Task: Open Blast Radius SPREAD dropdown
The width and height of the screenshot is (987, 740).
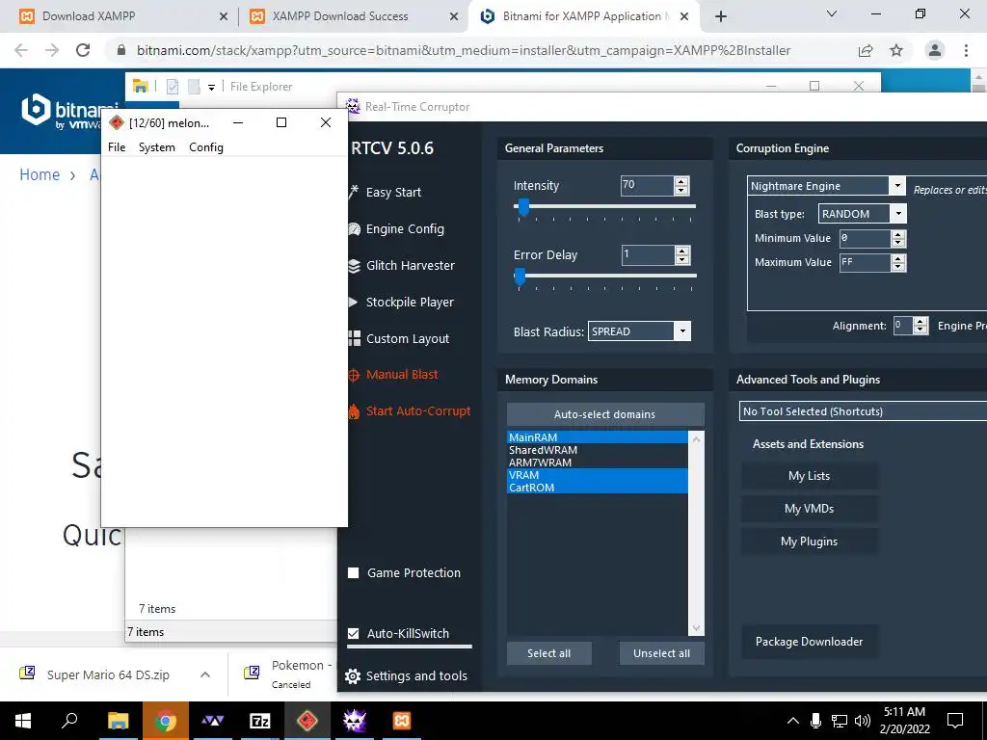Action: [682, 331]
